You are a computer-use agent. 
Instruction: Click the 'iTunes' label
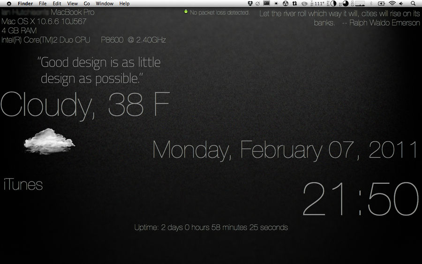23,185
